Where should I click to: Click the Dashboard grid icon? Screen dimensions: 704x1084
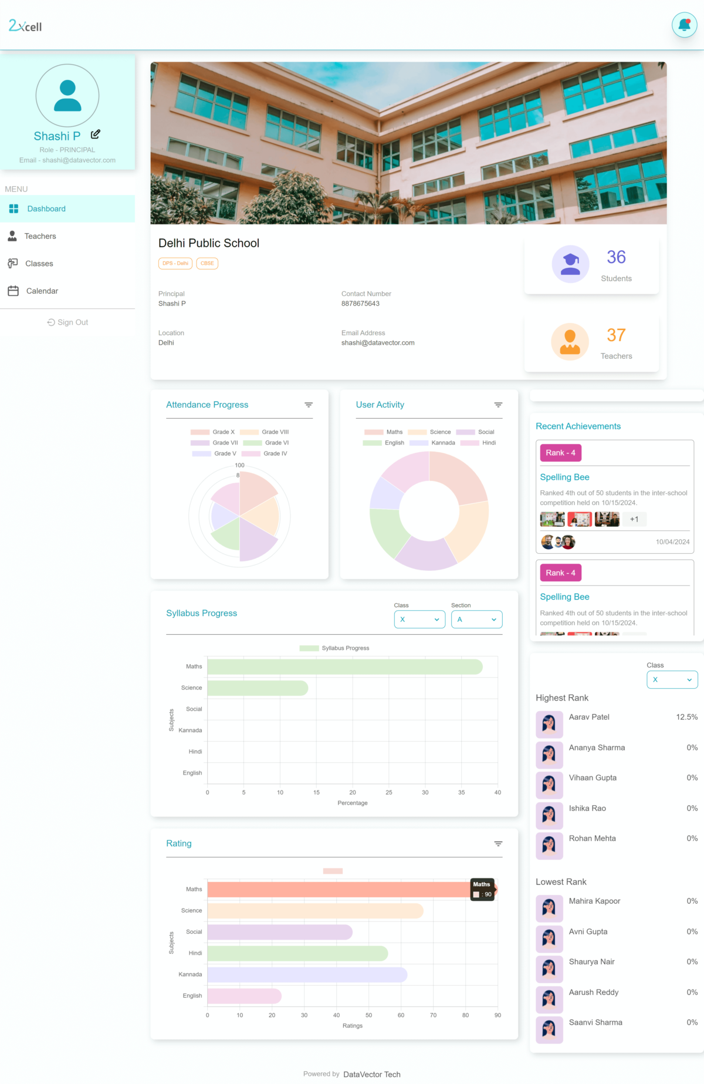pyautogui.click(x=13, y=208)
